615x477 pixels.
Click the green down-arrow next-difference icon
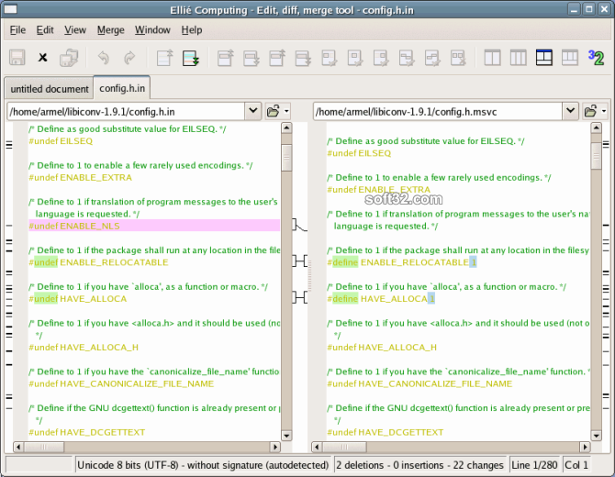[x=191, y=58]
